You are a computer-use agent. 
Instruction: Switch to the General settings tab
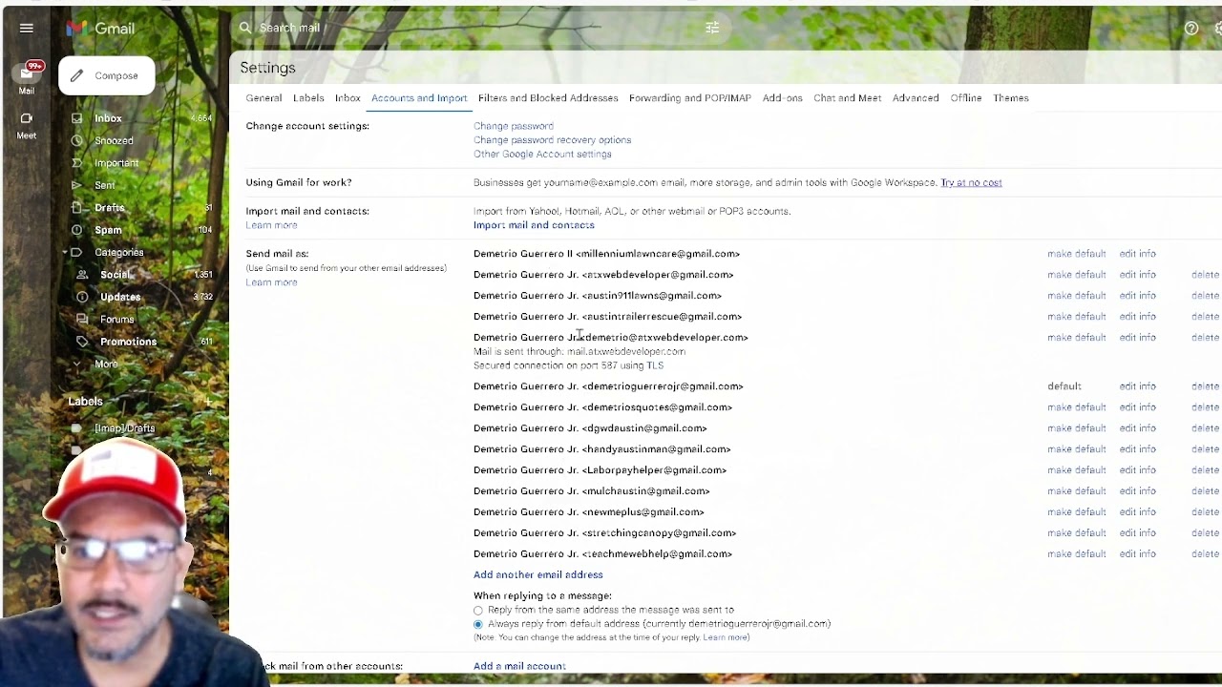tap(263, 98)
